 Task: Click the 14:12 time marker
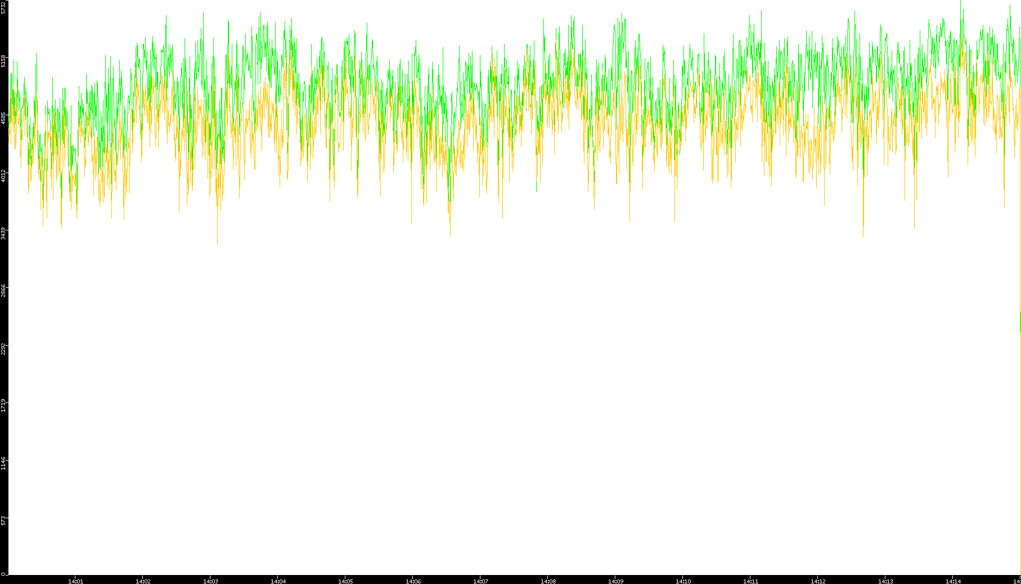818,581
